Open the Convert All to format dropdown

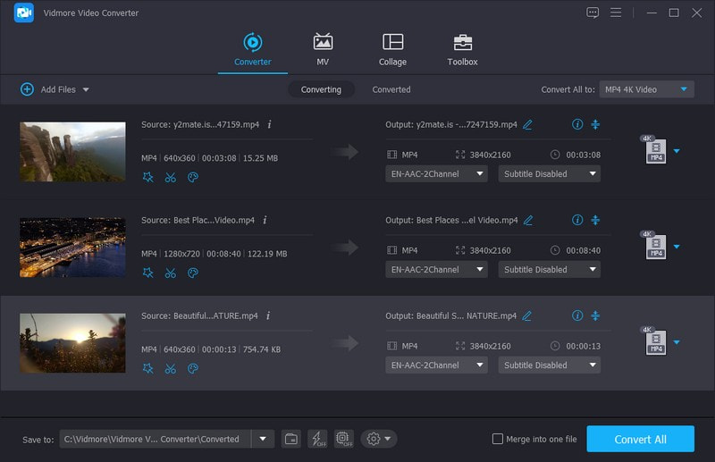pyautogui.click(x=646, y=89)
